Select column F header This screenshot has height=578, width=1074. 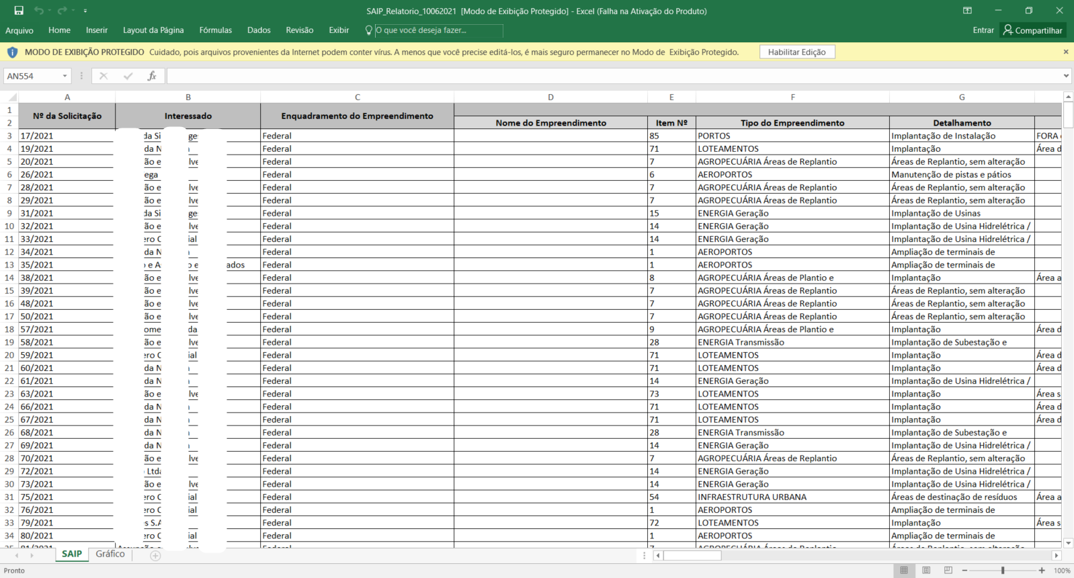tap(793, 97)
